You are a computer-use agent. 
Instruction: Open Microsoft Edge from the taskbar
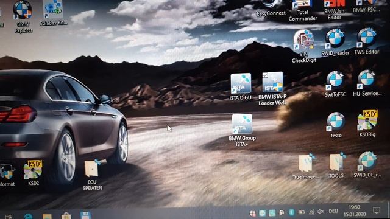coord(28,216)
